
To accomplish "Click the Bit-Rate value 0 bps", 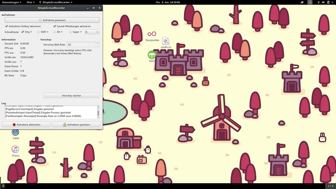I will point(23,76).
